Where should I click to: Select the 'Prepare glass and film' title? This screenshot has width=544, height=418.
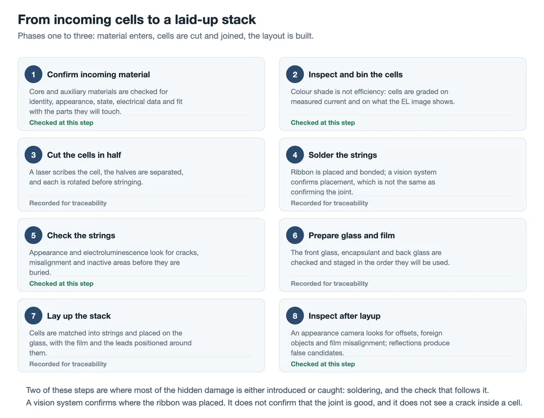point(352,235)
